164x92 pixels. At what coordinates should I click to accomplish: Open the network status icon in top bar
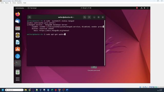(x=141, y=8)
